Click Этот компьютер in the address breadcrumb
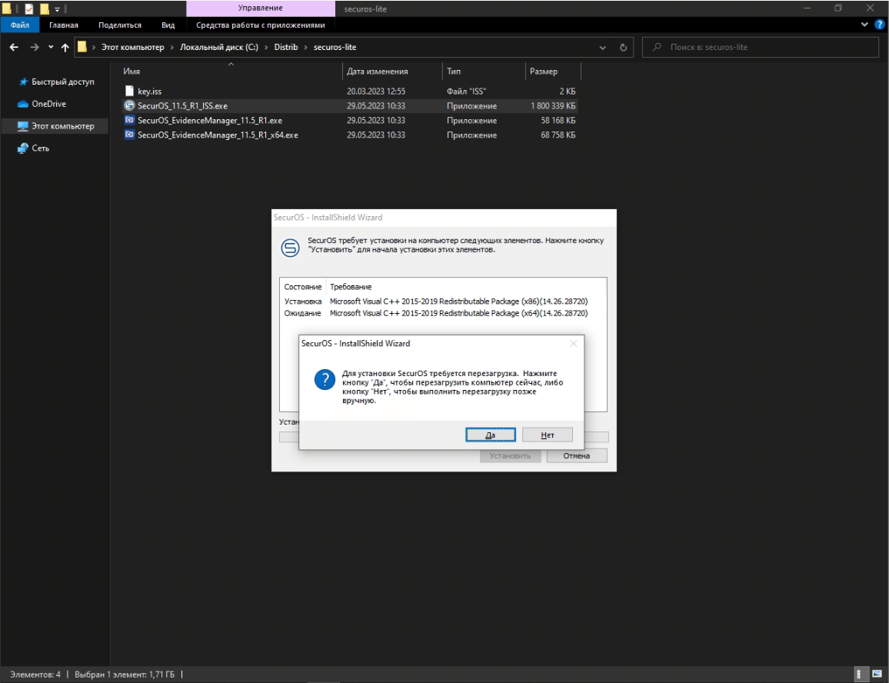The image size is (889, 683). 133,47
